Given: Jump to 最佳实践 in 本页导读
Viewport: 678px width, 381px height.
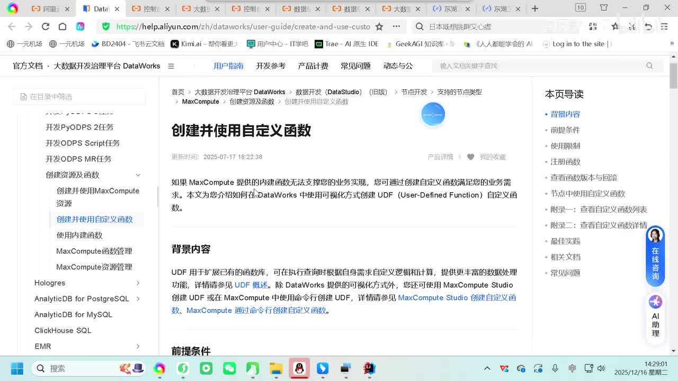Looking at the screenshot, I should [x=565, y=241].
